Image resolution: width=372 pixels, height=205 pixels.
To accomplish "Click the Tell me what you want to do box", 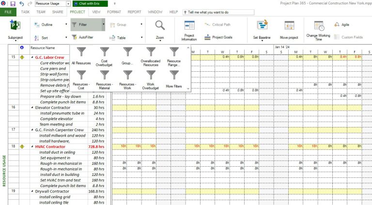I will click(218, 12).
